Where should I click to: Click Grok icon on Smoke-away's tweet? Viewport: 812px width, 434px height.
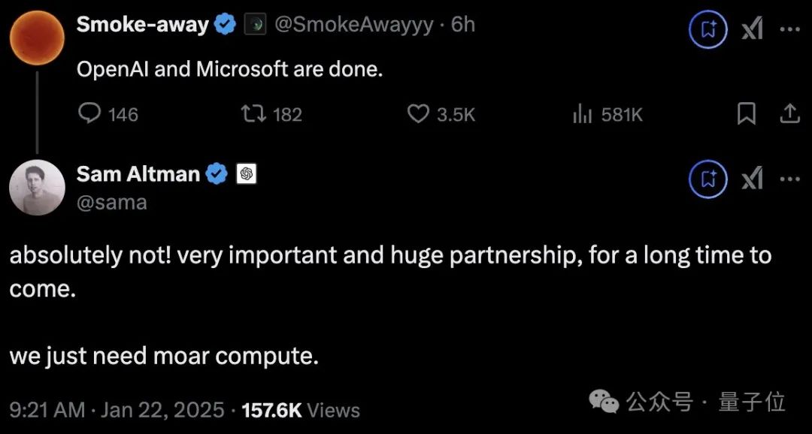pos(753,29)
